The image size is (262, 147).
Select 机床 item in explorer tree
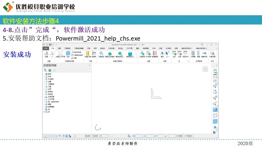(48, 76)
